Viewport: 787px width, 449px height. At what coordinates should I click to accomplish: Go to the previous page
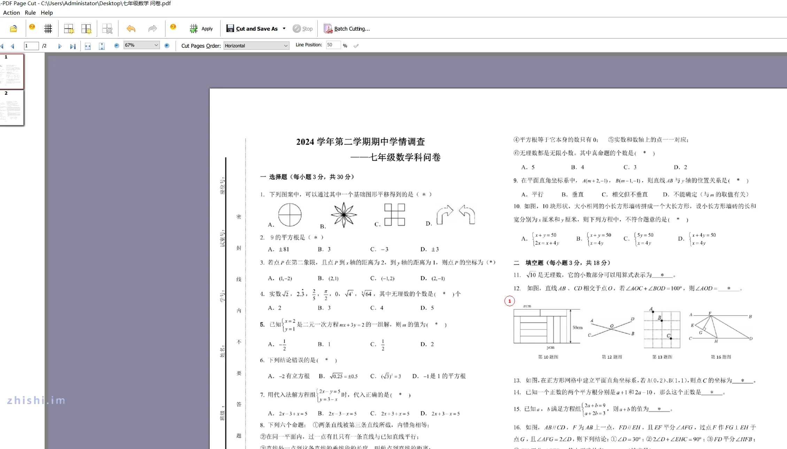click(x=13, y=46)
